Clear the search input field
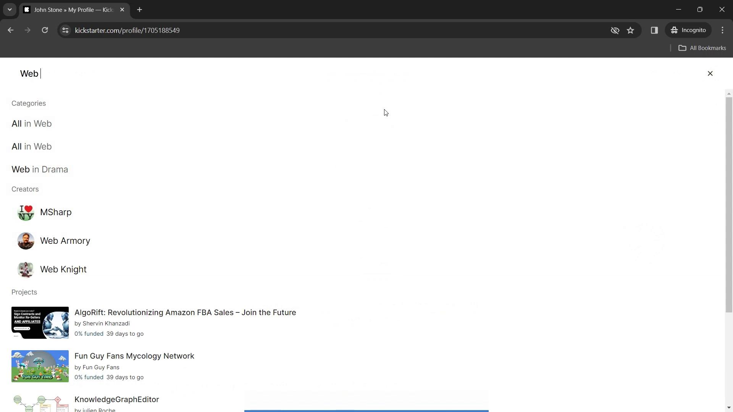 click(x=710, y=74)
